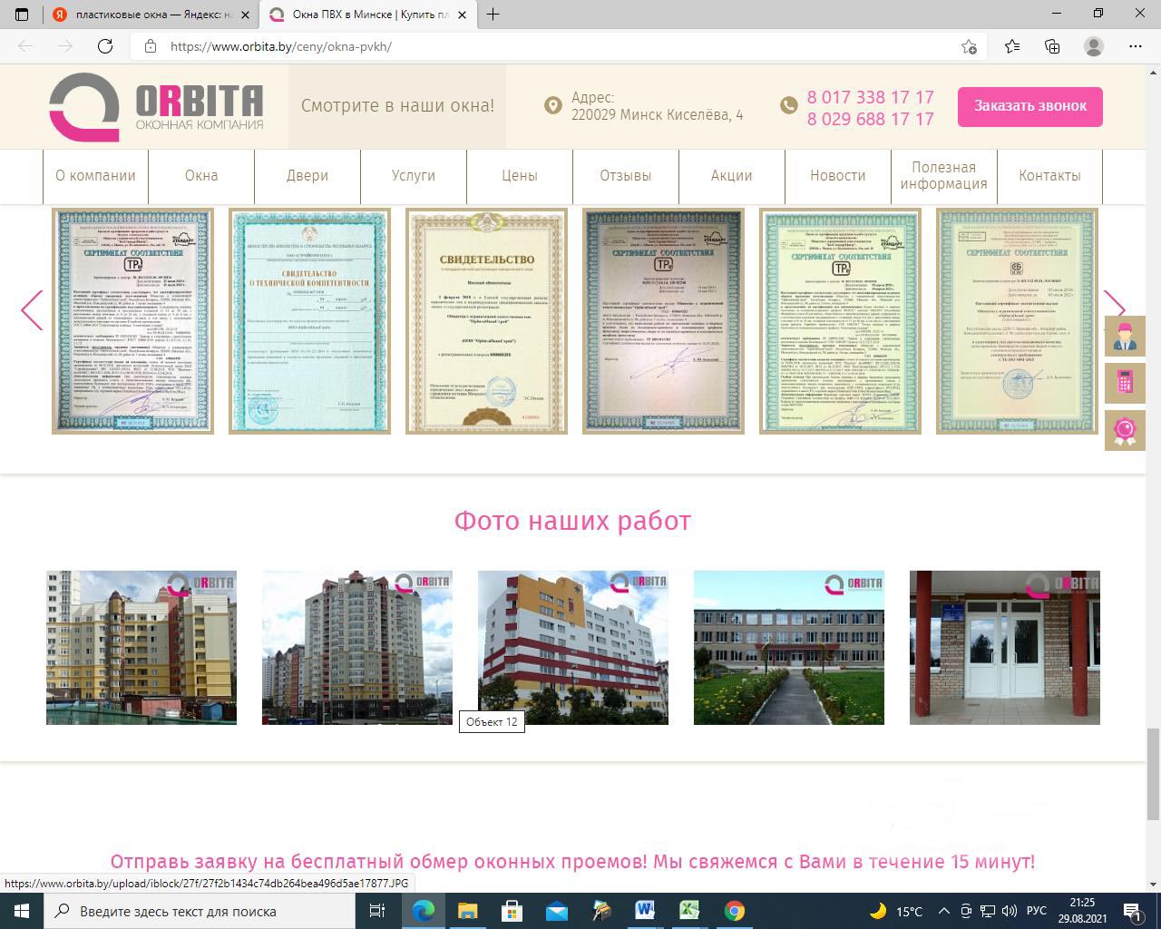Viewport: 1161px width, 929px height.
Task: Open the school building work photo
Action: pyautogui.click(x=788, y=648)
